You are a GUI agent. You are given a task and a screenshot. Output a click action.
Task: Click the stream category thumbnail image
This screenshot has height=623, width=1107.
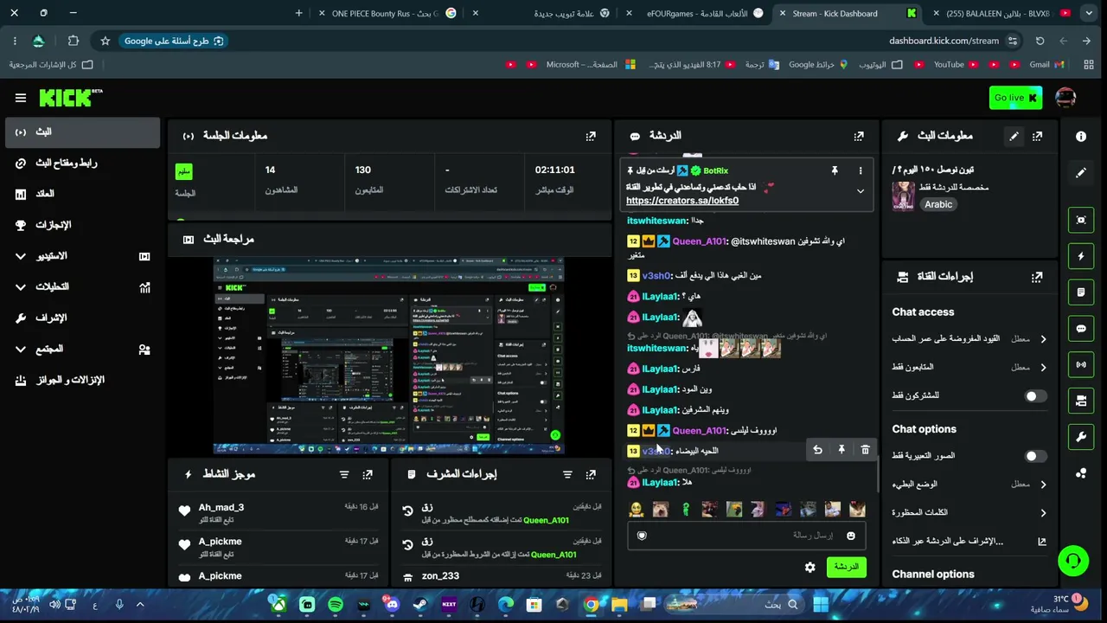[904, 196]
